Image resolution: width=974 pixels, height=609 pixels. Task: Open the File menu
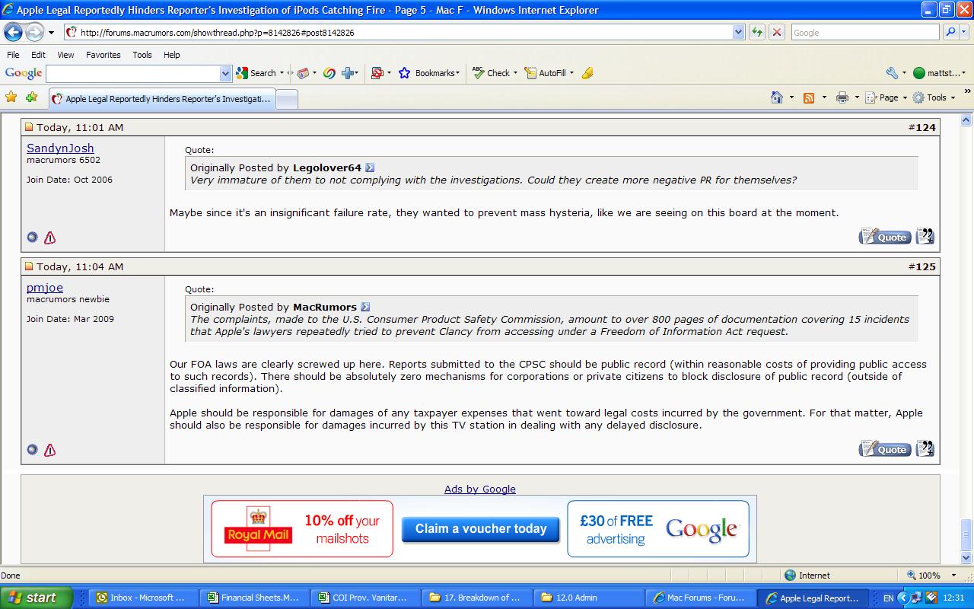click(13, 55)
